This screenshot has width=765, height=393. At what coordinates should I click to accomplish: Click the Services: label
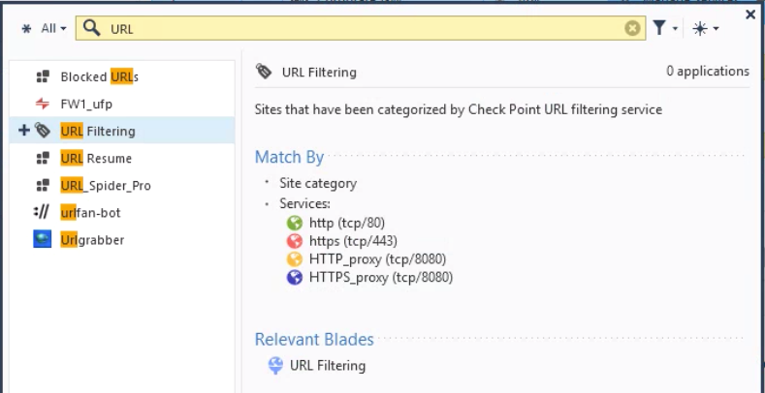click(304, 203)
